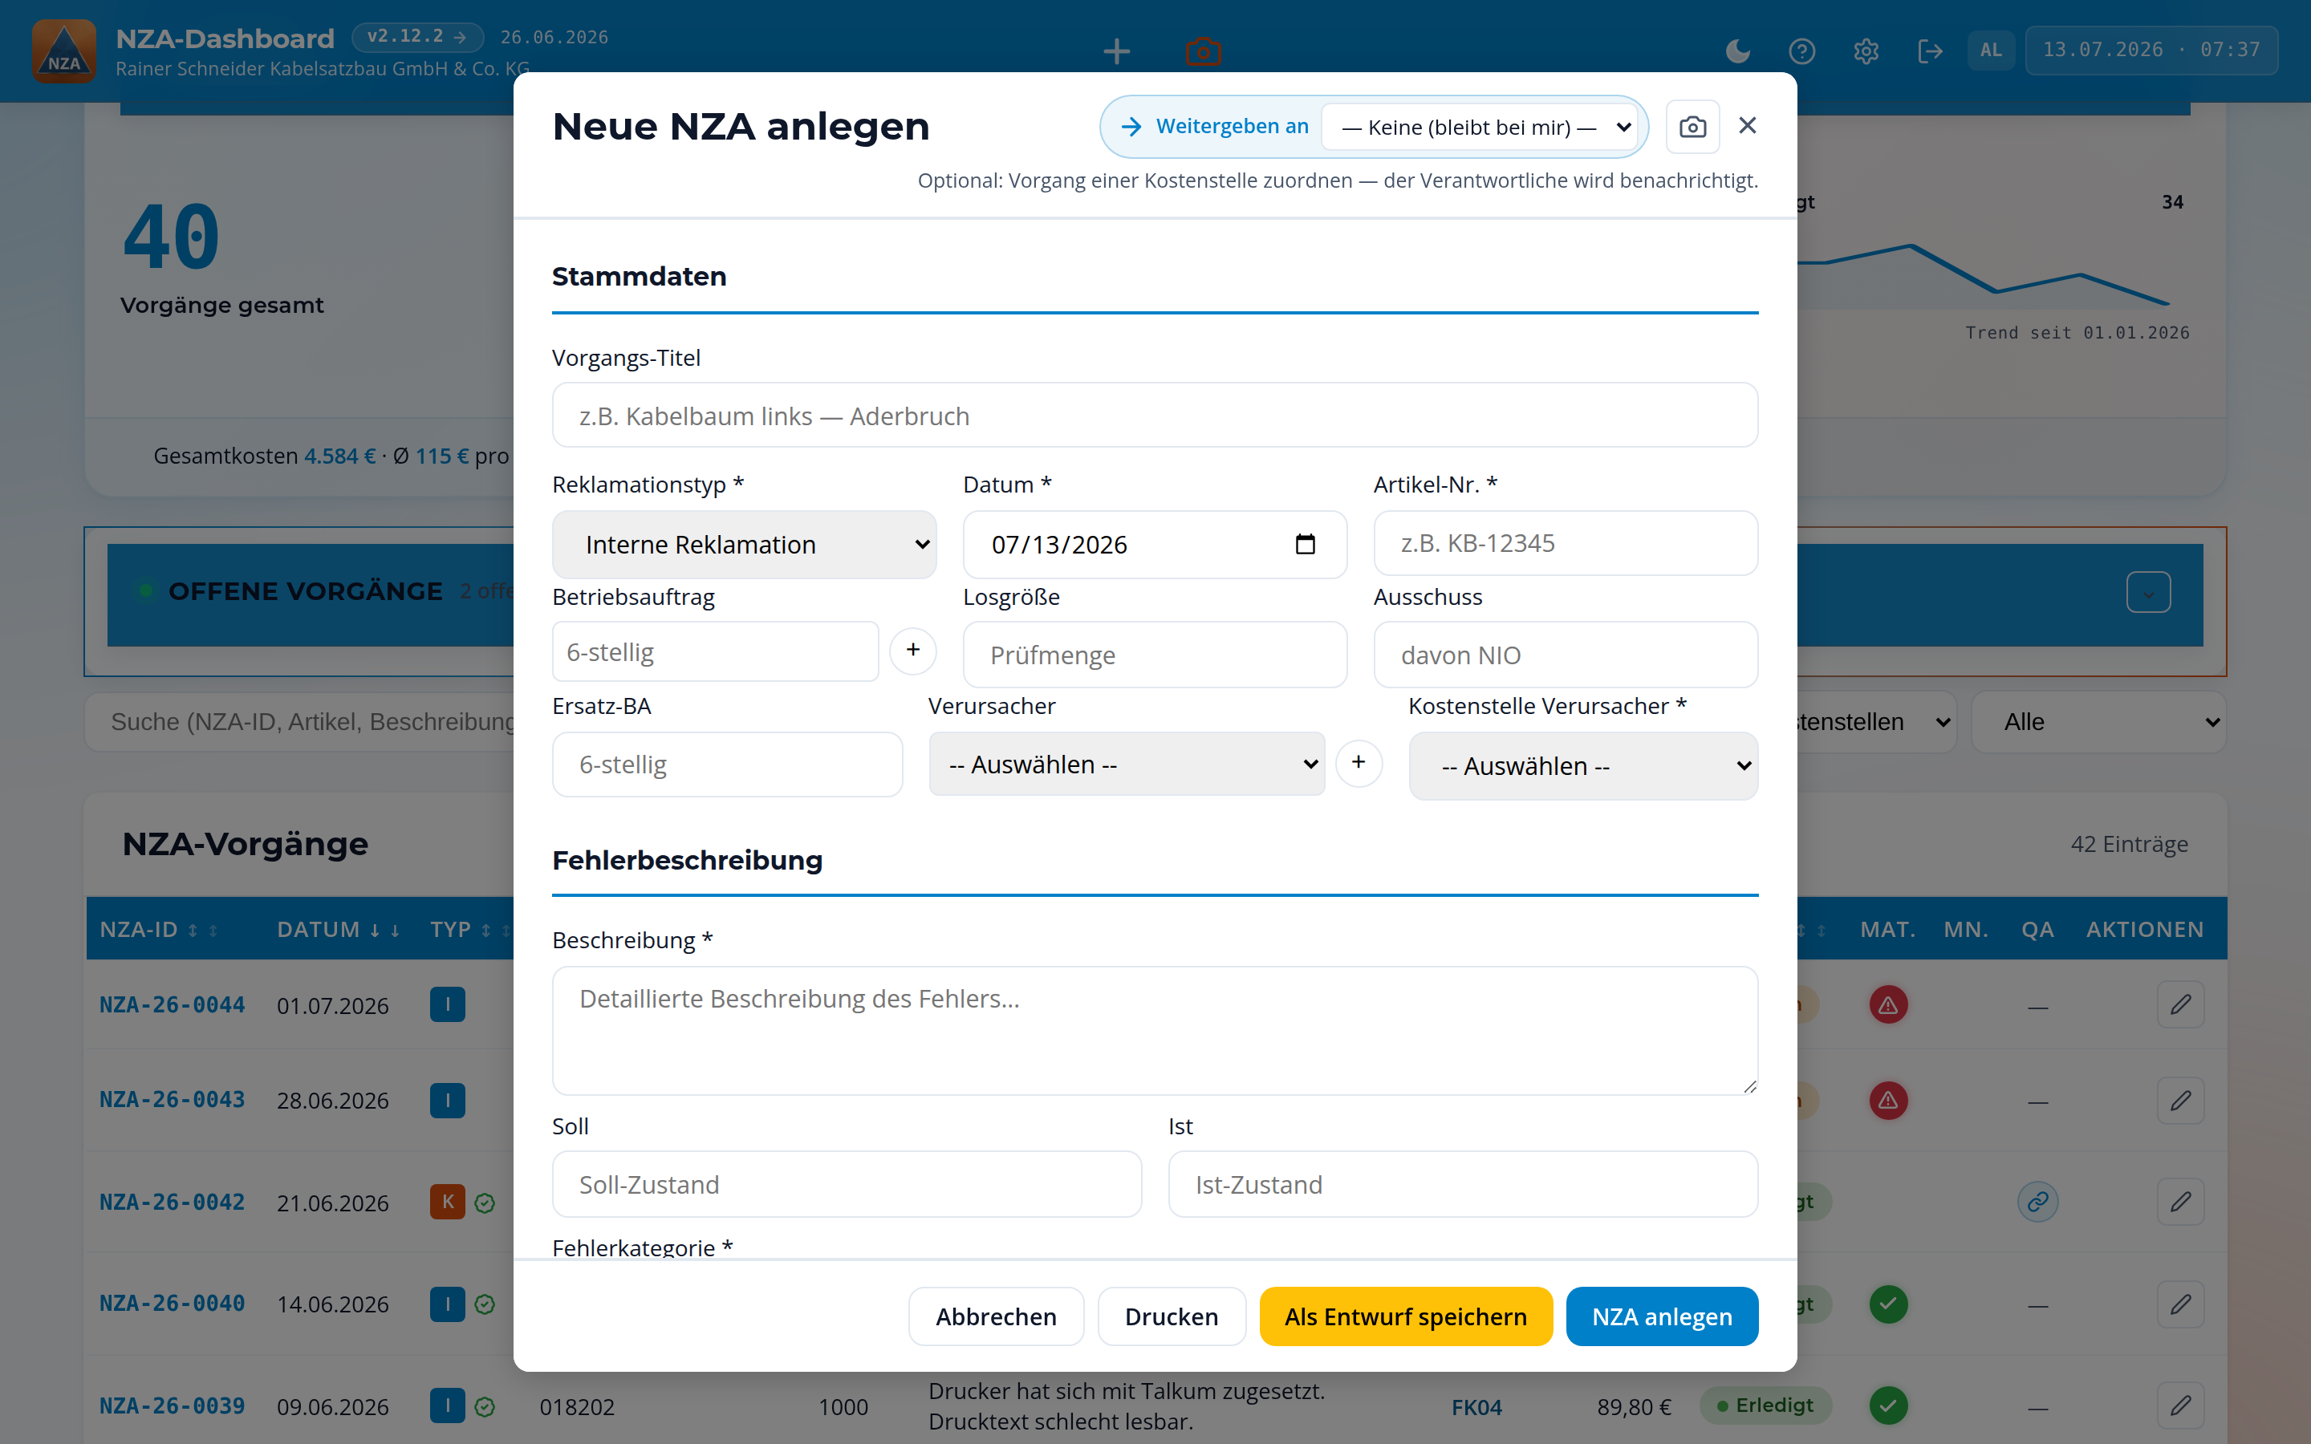Image resolution: width=2311 pixels, height=1444 pixels.
Task: Click the plus icon in header
Action: pos(1116,51)
